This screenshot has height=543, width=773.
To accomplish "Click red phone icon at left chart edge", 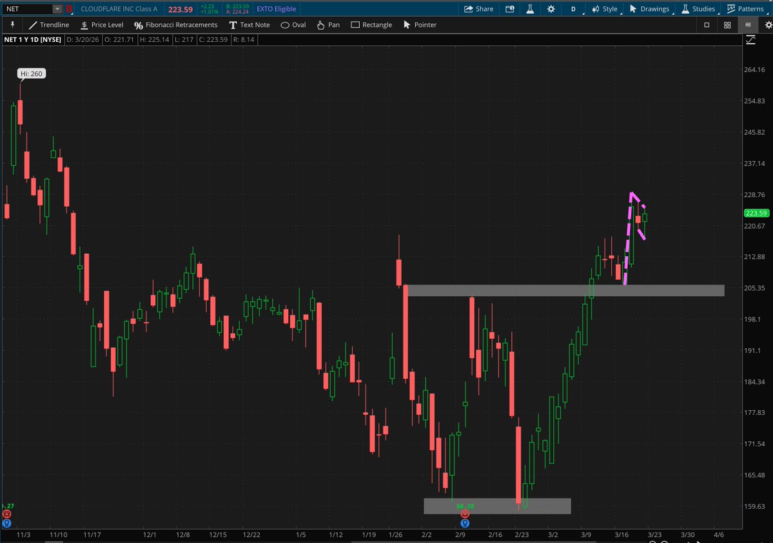I will (x=6, y=515).
